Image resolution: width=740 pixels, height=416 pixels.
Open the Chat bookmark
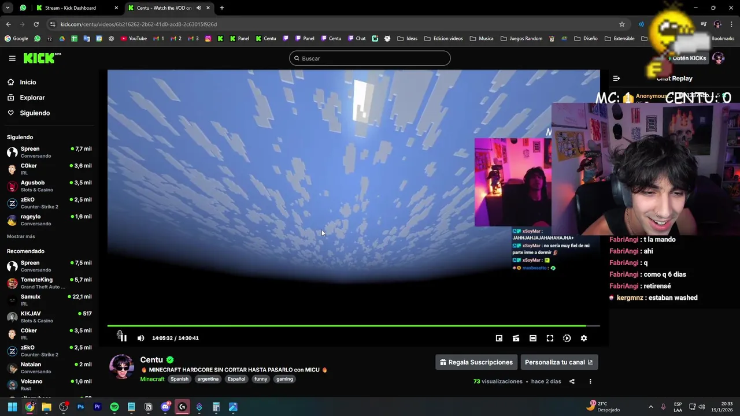[357, 39]
